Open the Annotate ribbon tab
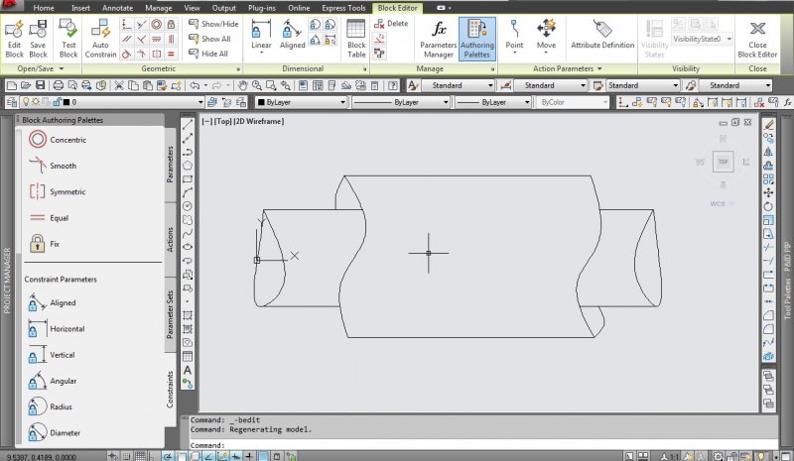Viewport: 794px width, 461px height. click(x=117, y=8)
